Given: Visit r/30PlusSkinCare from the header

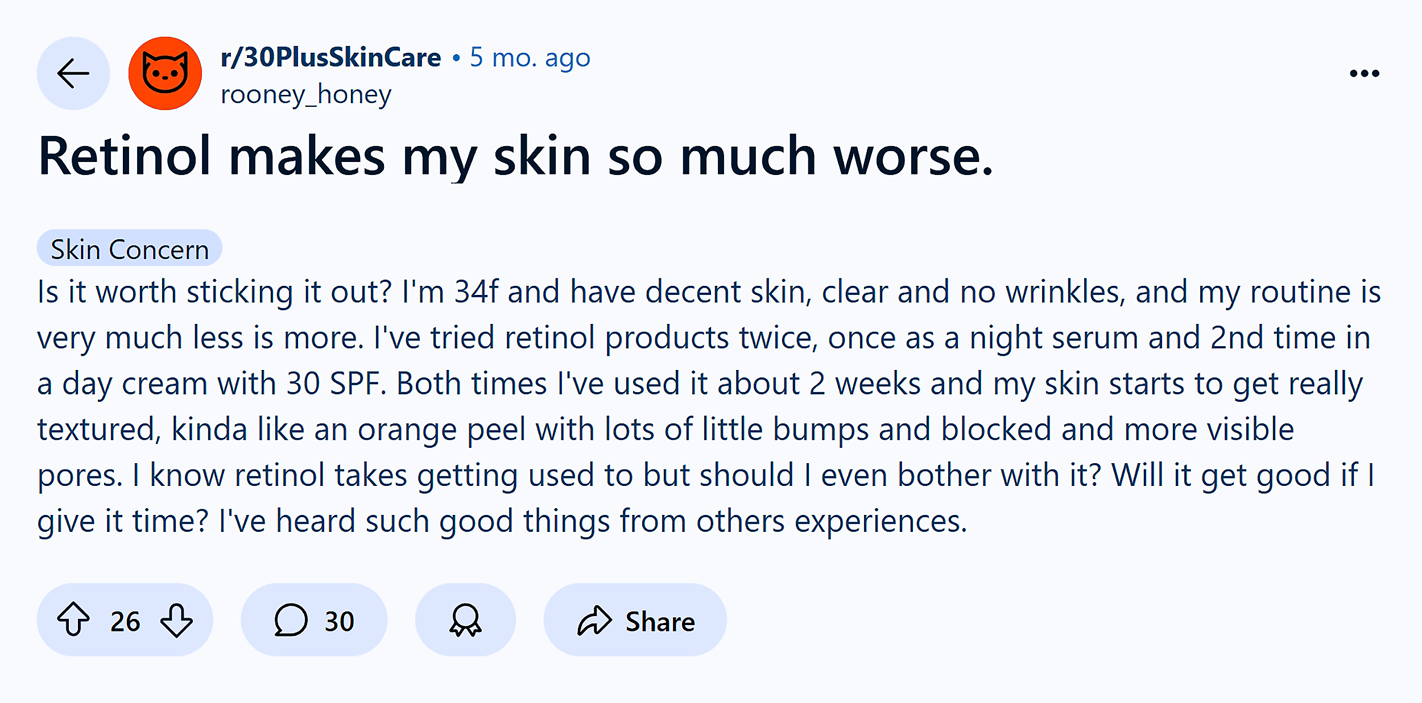Looking at the screenshot, I should point(330,56).
